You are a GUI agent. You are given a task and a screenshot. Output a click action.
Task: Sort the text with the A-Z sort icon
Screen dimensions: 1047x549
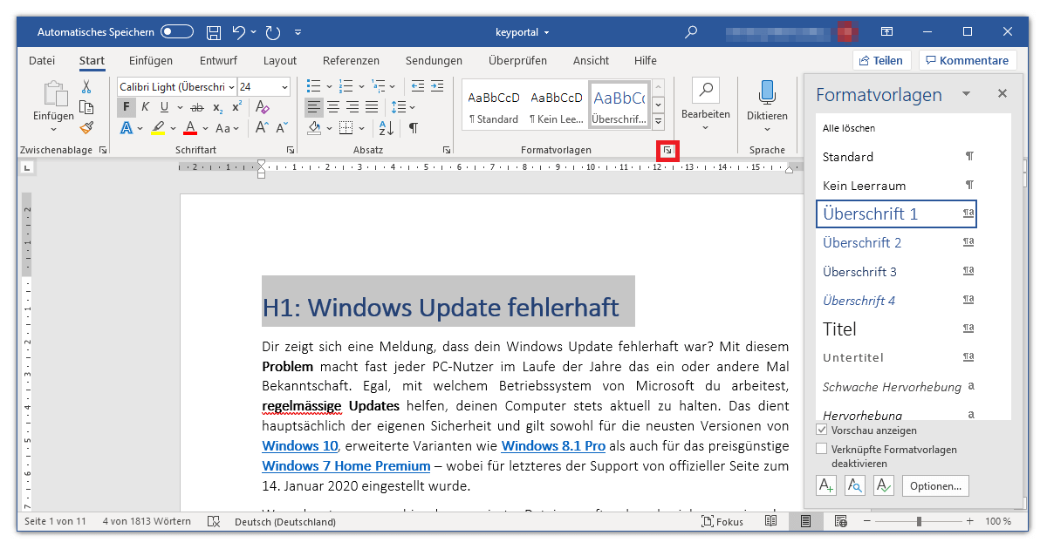click(387, 128)
